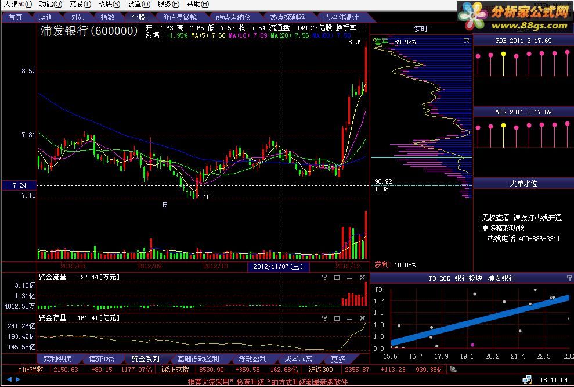The height and width of the screenshot is (387, 574).
Task: Click the 资金流量 -27.44[万元] label
Action: tap(79, 277)
